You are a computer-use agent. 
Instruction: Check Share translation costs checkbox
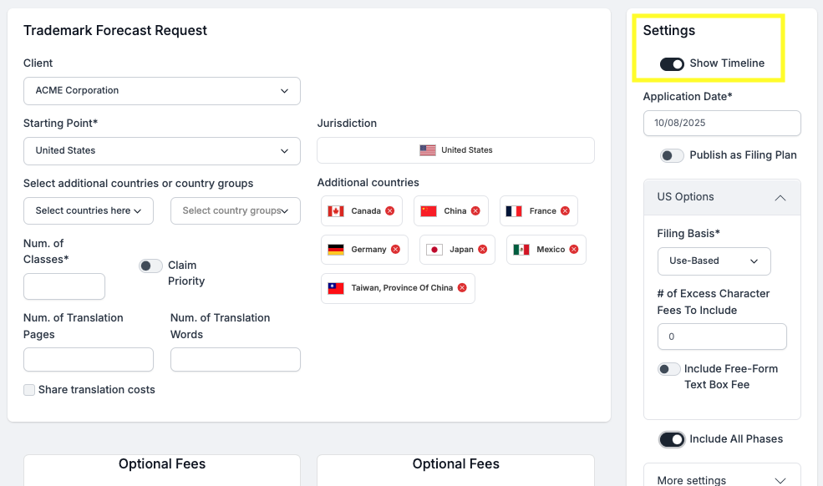(x=29, y=390)
